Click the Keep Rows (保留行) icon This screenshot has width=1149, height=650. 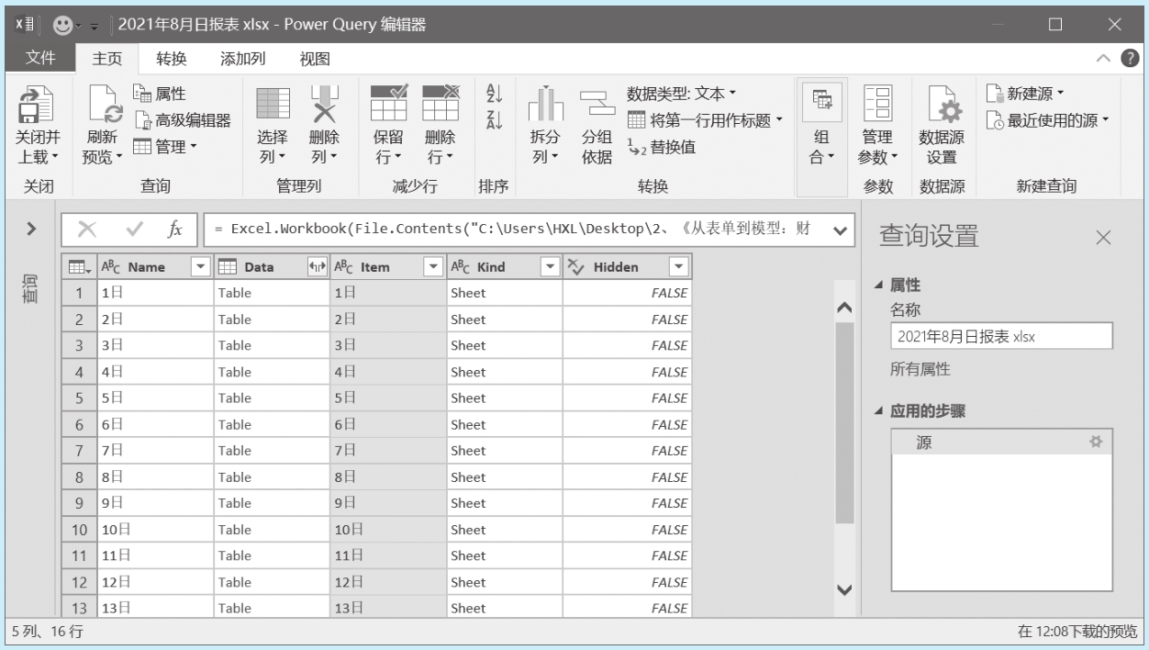pyautogui.click(x=388, y=104)
